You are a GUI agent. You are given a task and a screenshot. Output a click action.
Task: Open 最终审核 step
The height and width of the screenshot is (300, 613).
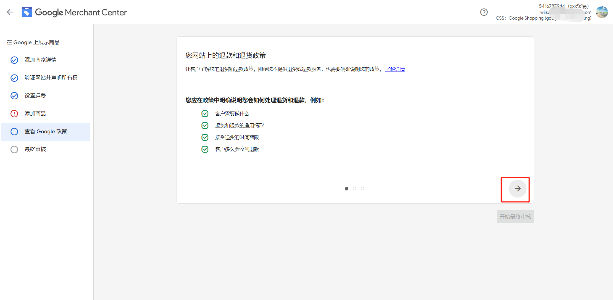coord(46,149)
